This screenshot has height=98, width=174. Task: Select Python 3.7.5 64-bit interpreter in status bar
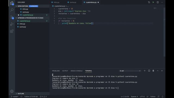[31, 97]
